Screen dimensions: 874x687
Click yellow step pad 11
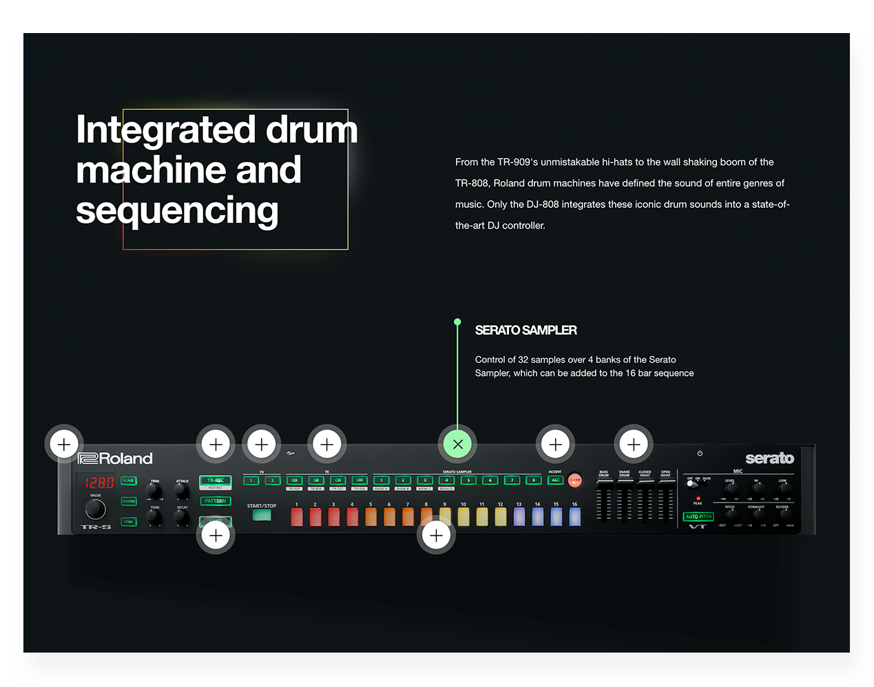click(482, 517)
